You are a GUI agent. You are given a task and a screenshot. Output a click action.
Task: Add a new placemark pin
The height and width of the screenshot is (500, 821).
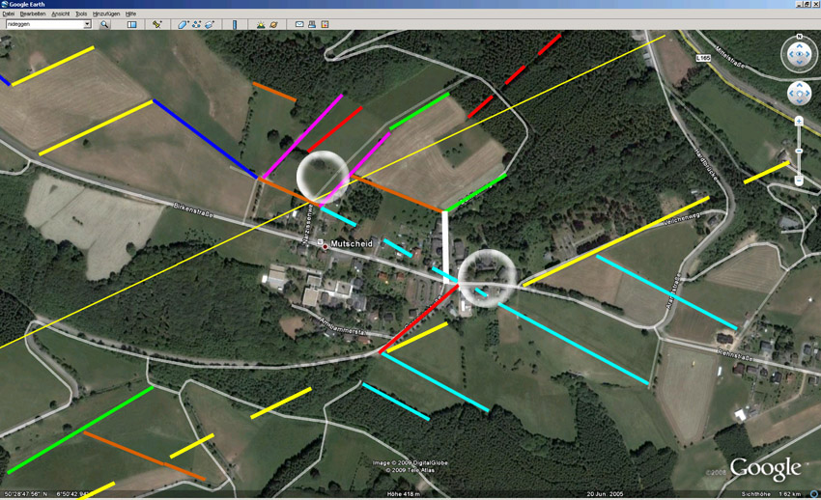[156, 24]
